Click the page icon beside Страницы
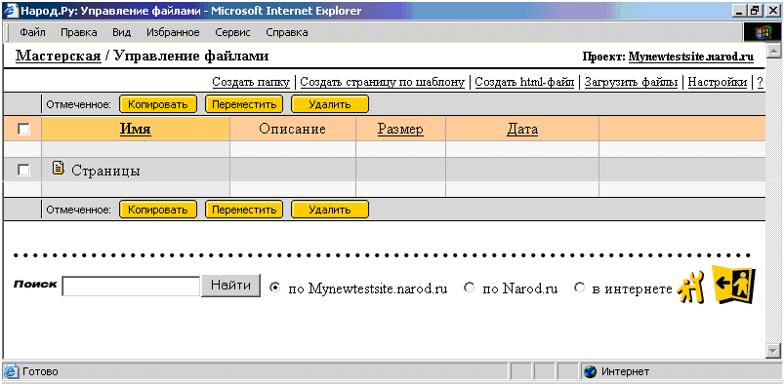Image resolution: width=784 pixels, height=384 pixels. click(x=59, y=169)
